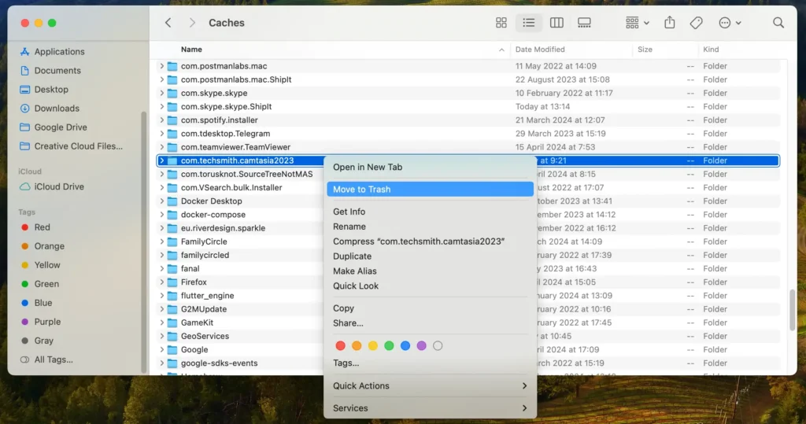Expand the com.skype.skype folder

click(161, 93)
